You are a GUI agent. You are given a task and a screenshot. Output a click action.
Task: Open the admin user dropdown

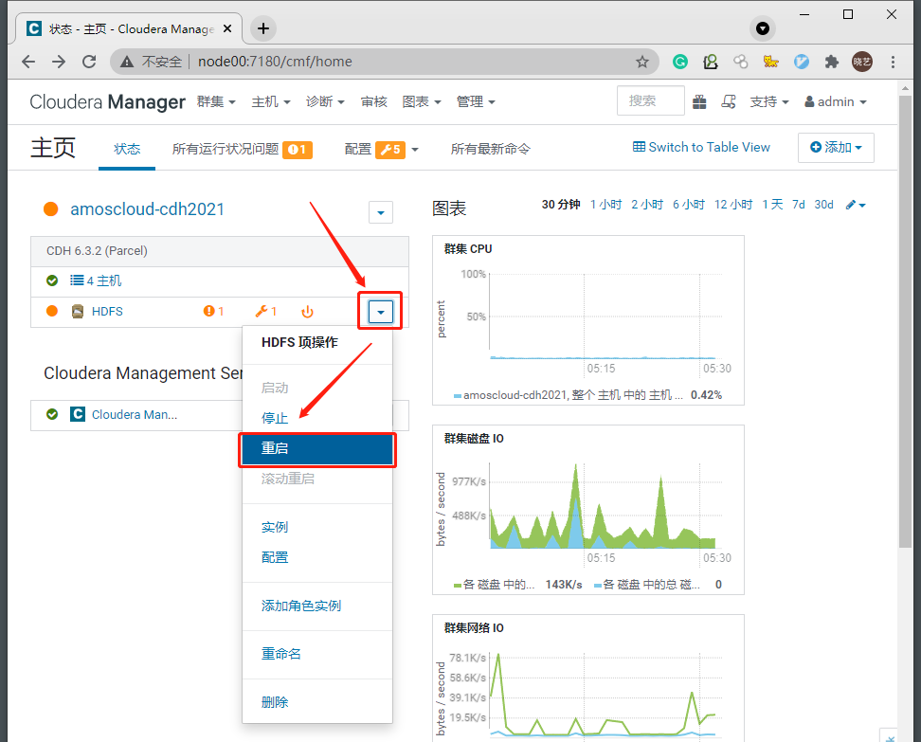pyautogui.click(x=835, y=102)
